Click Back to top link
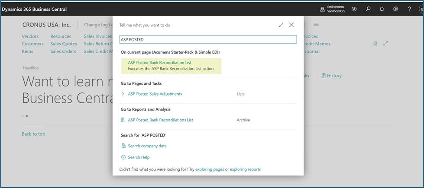 [x=33, y=134]
